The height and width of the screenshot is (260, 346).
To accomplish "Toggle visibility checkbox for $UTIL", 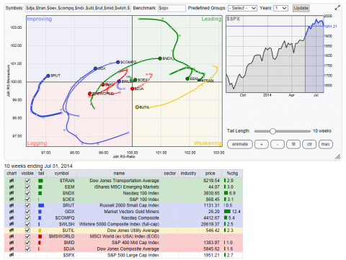I will (x=27, y=230).
